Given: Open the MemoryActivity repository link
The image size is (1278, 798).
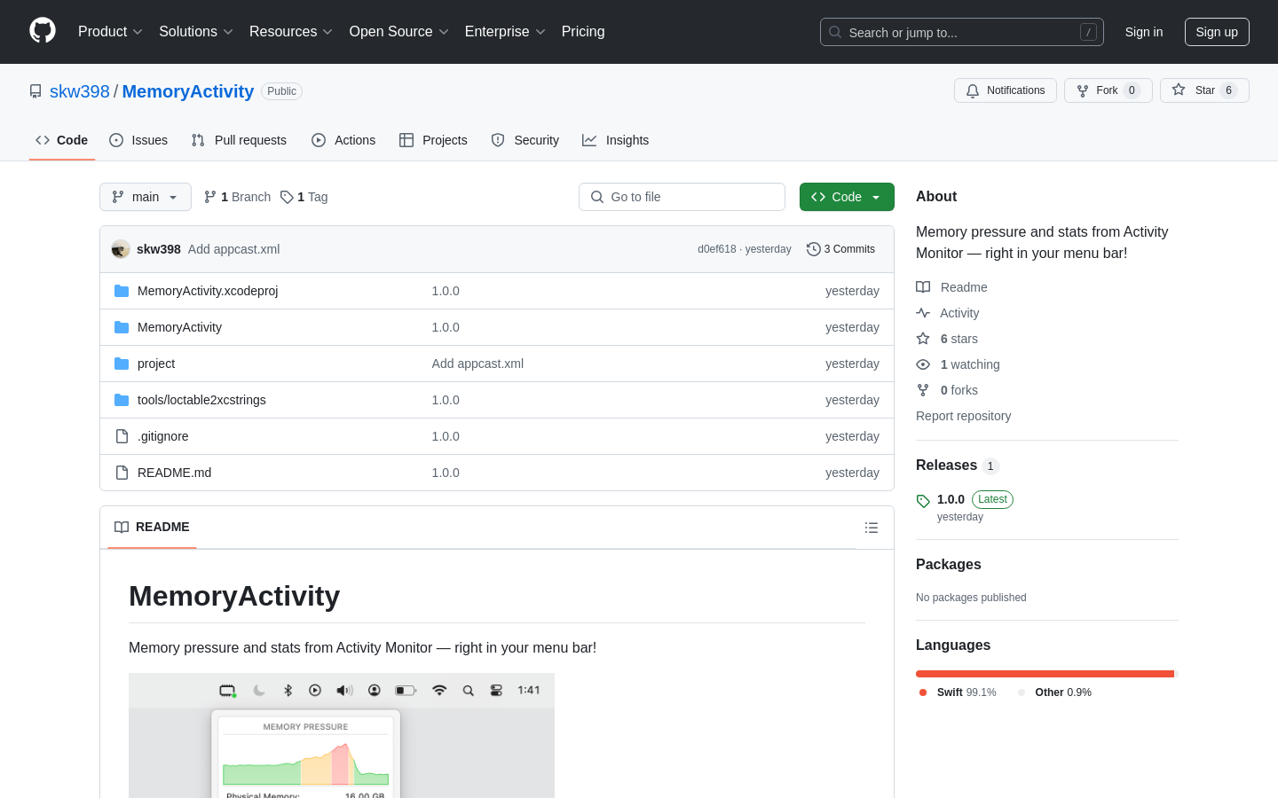Looking at the screenshot, I should coord(188,91).
